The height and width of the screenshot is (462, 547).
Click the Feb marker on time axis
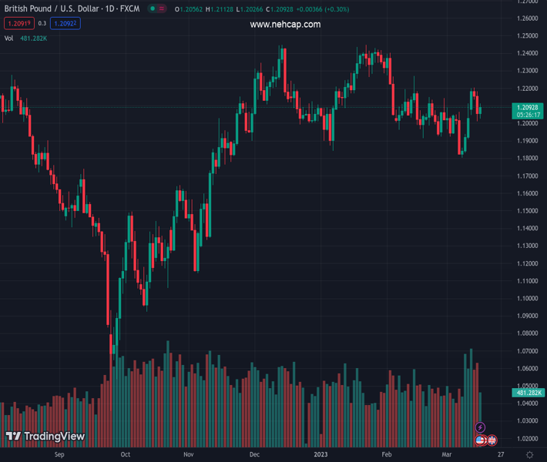coord(387,454)
